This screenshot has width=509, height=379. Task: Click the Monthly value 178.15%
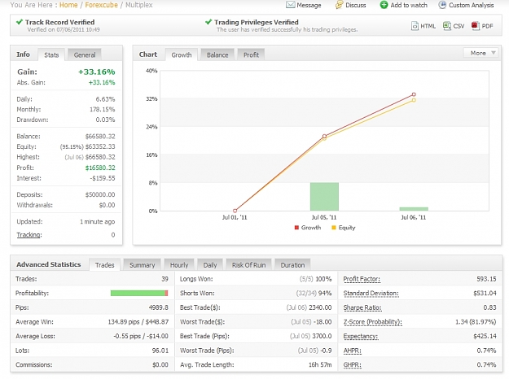103,109
